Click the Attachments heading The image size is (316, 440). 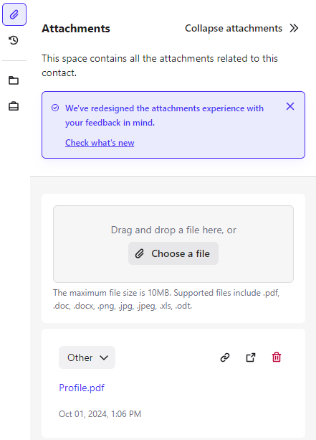click(x=76, y=28)
